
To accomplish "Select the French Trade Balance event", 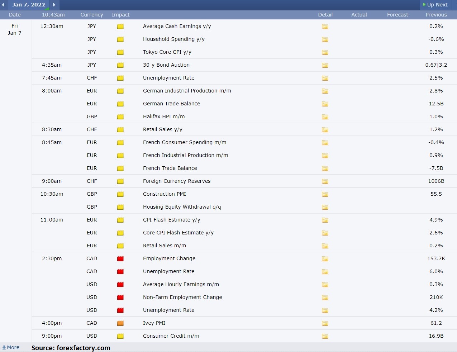I will [170, 168].
